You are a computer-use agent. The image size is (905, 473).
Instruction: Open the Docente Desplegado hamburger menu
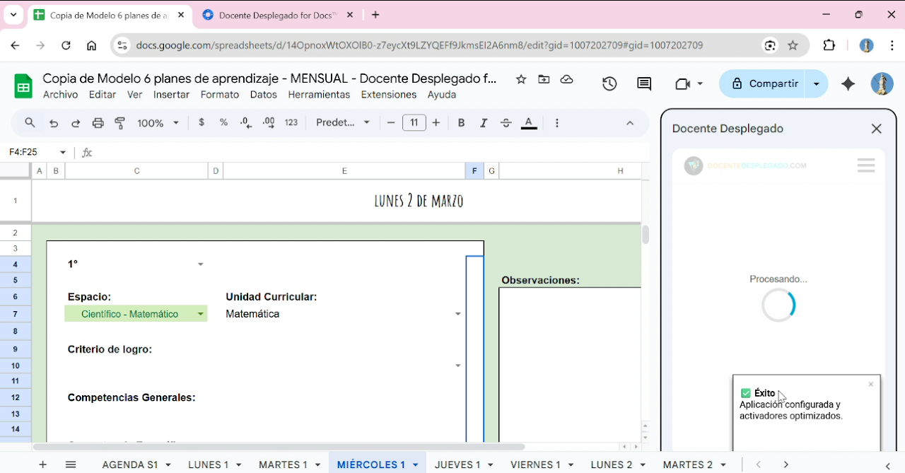pyautogui.click(x=866, y=165)
